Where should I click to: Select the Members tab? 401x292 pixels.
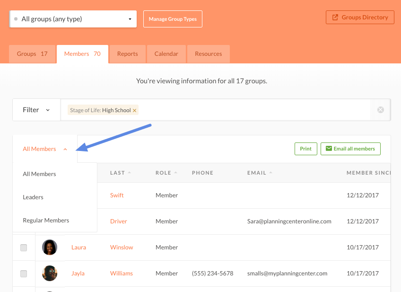pos(82,54)
